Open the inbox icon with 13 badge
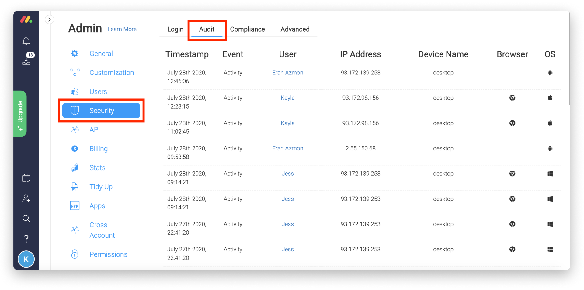 tap(26, 59)
